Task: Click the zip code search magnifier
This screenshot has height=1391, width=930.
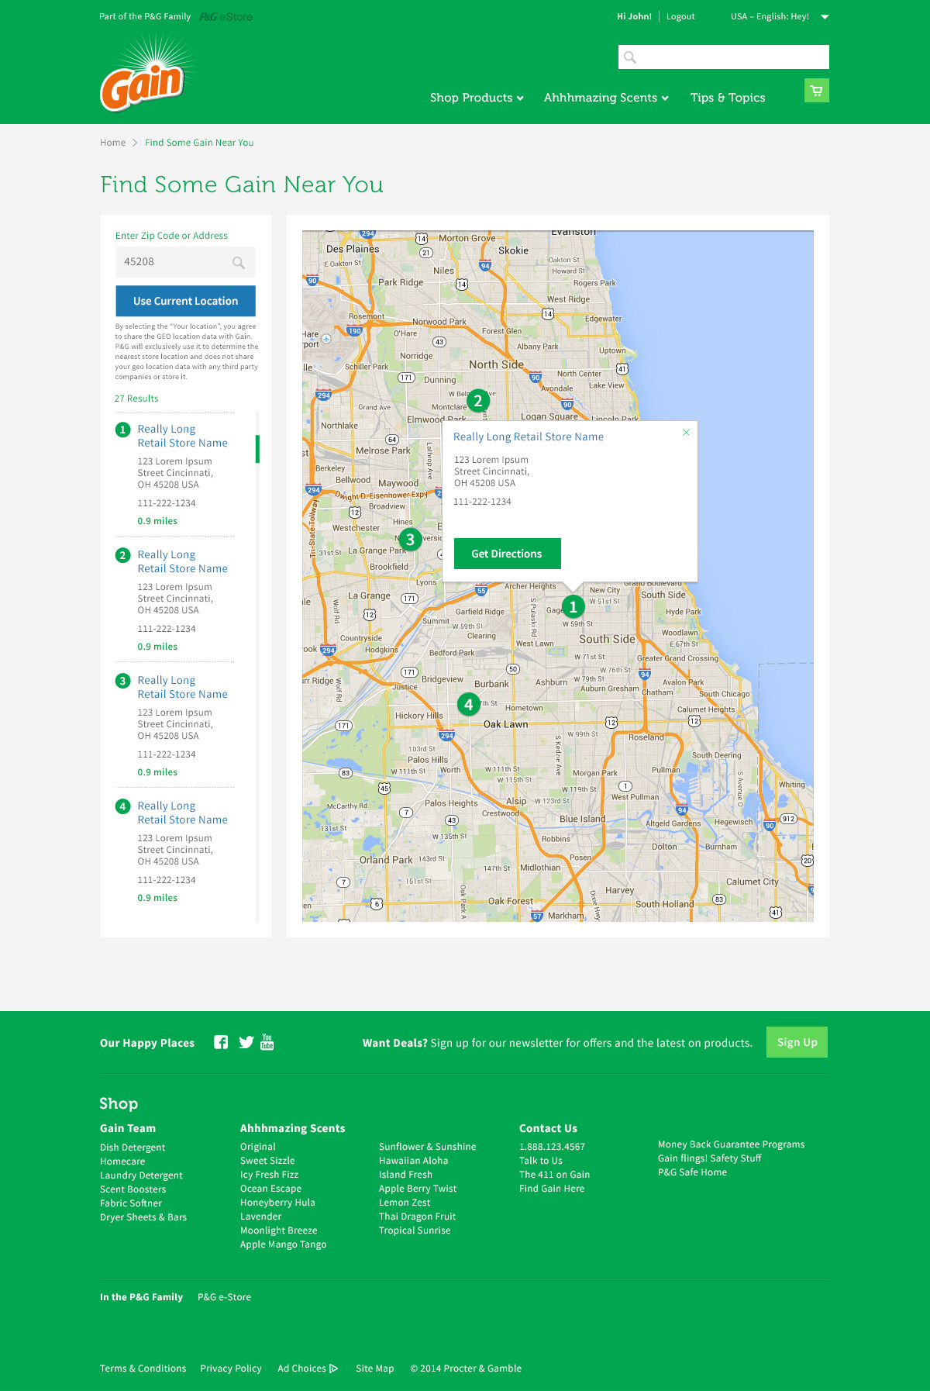Action: tap(239, 263)
